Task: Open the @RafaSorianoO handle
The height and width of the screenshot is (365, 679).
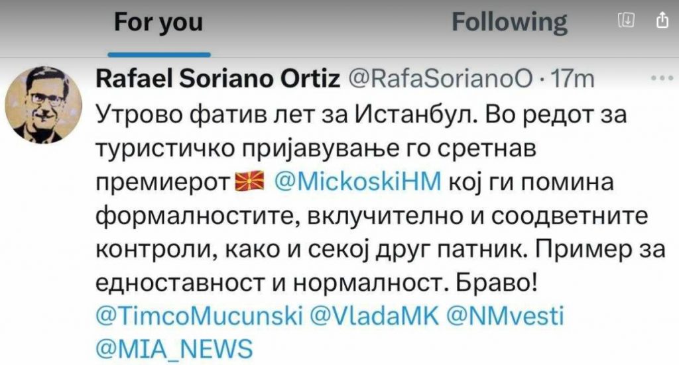Action: [440, 79]
